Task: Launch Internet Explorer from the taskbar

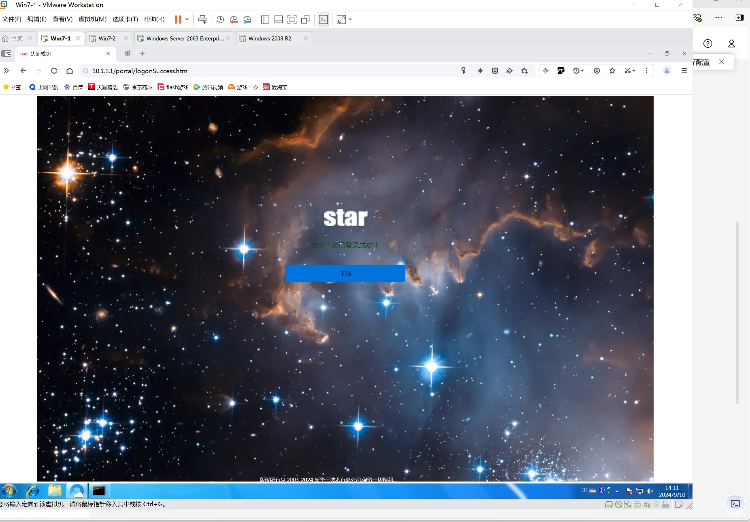Action: pos(32,491)
